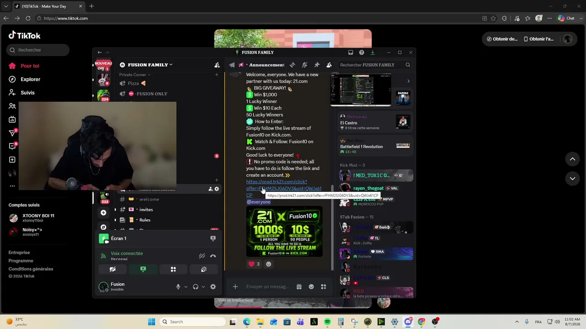Open the El Castro activity card
Screen dimensions: 586x329
(x=375, y=122)
